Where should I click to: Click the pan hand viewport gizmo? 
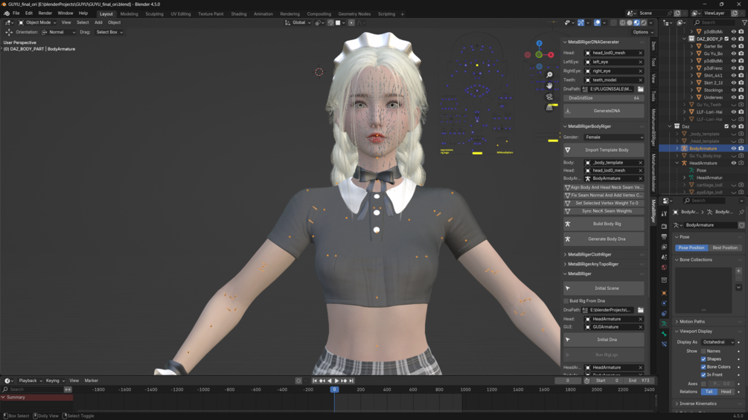tap(549, 85)
